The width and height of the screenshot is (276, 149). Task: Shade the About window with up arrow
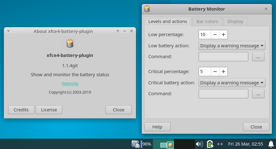(x=118, y=31)
